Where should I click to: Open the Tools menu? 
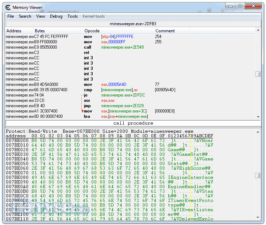click(x=72, y=16)
